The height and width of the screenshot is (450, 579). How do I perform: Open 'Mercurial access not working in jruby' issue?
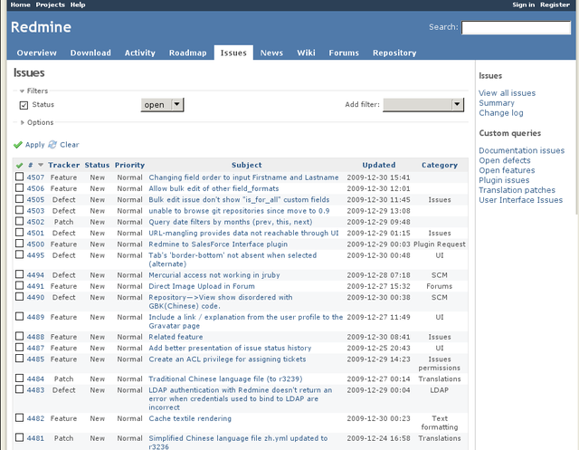214,275
